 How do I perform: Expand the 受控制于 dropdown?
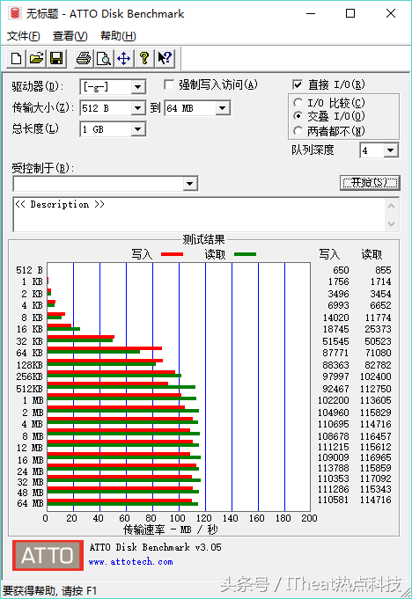coord(189,184)
